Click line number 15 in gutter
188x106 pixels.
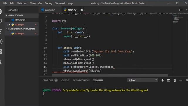(45, 67)
